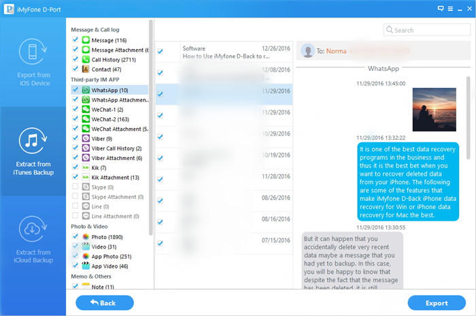Click the App Photo (251) icon
Image resolution: width=476 pixels, height=316 pixels.
[86, 256]
